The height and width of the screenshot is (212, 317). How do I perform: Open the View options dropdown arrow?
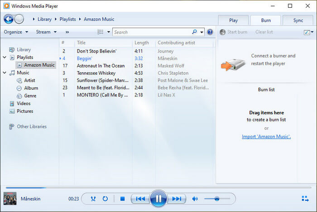(x=109, y=32)
